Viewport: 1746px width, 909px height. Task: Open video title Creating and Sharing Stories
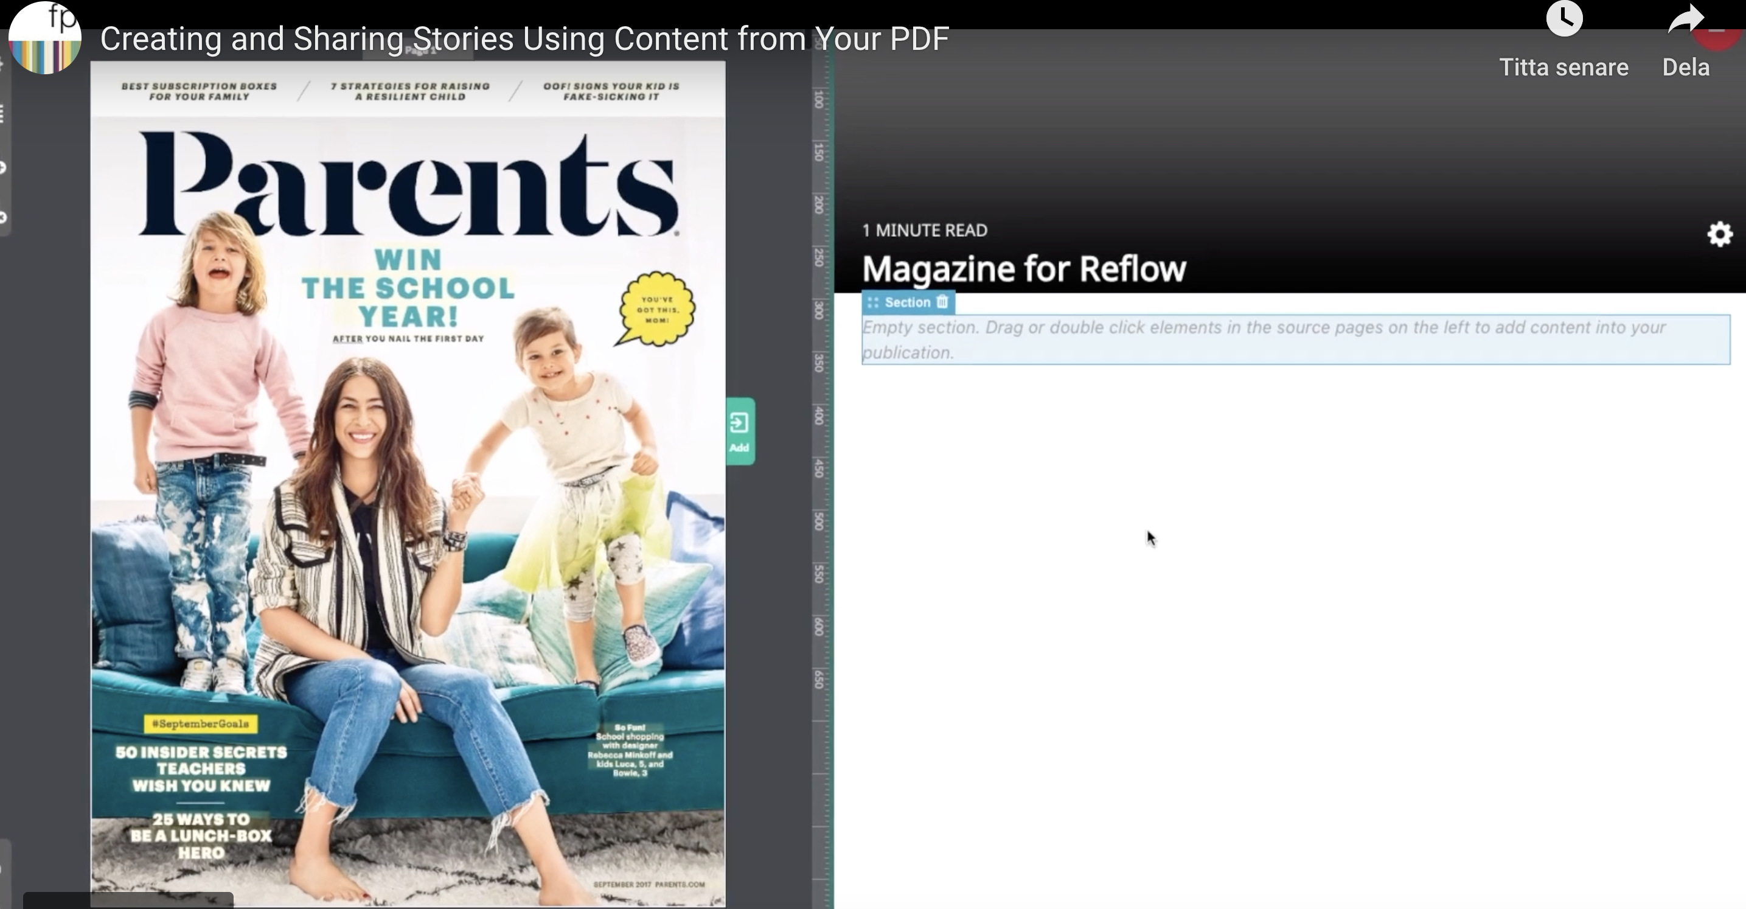(x=524, y=39)
